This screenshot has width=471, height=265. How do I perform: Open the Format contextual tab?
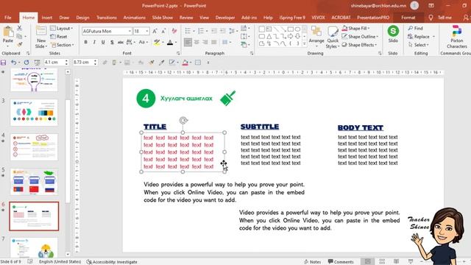pos(408,18)
